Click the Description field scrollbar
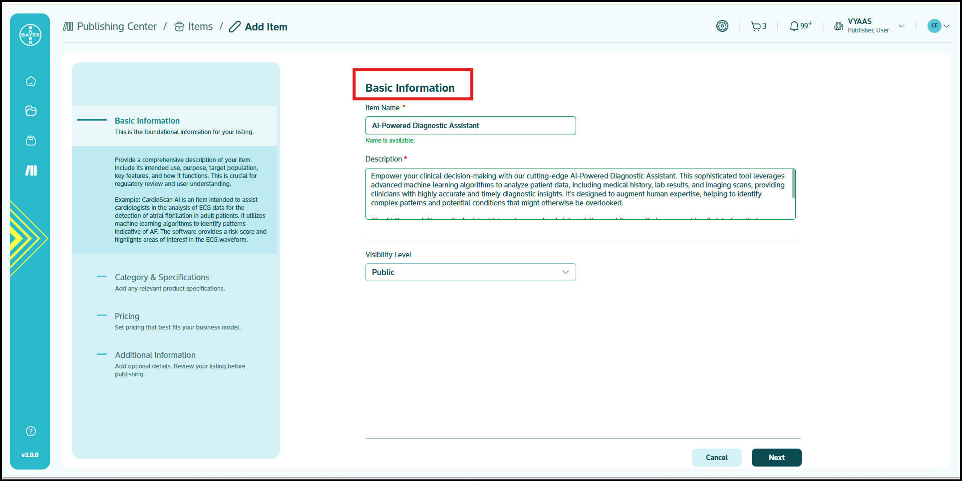The height and width of the screenshot is (481, 962). [x=793, y=183]
